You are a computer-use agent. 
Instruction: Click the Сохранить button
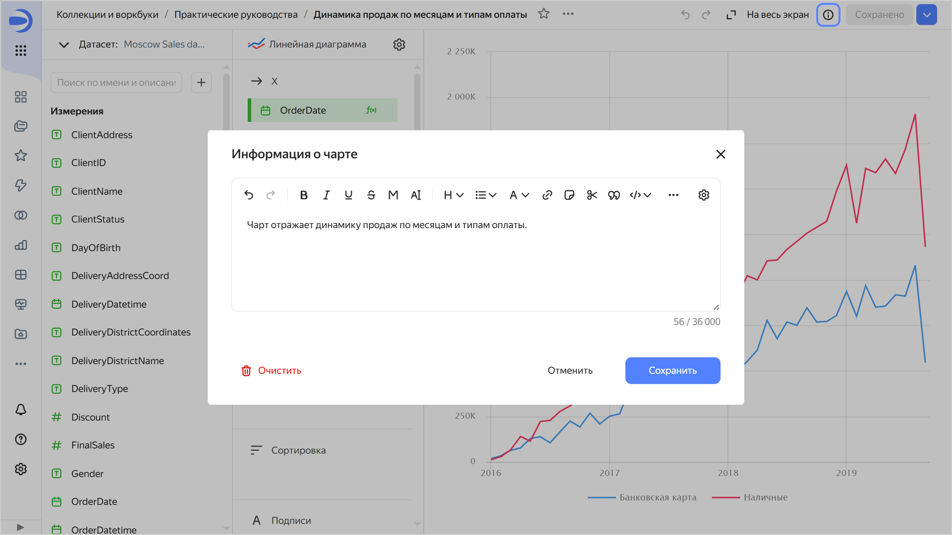(672, 370)
